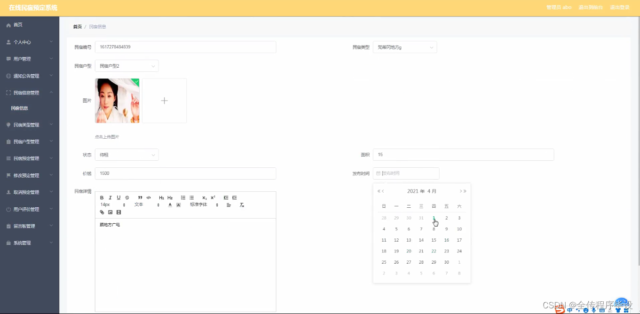Select April 15 in the date picker
Screen dimensions: 640x314
point(434,240)
